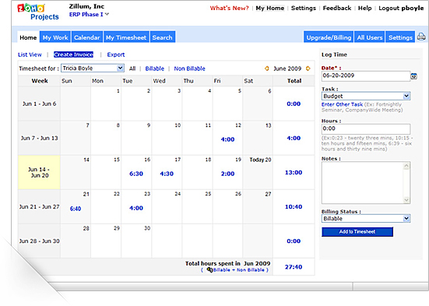
Task: Open the Search tab
Action: coord(163,37)
